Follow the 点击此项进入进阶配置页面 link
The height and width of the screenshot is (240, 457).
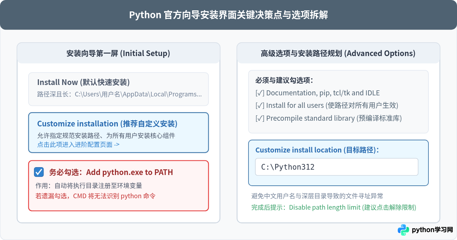[78, 145]
